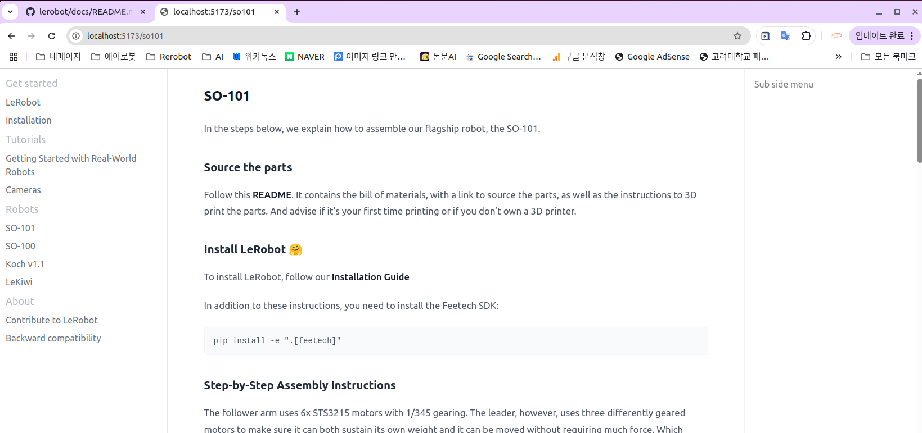922x433 pixels.
Task: Follow the README link
Action: coord(272,195)
